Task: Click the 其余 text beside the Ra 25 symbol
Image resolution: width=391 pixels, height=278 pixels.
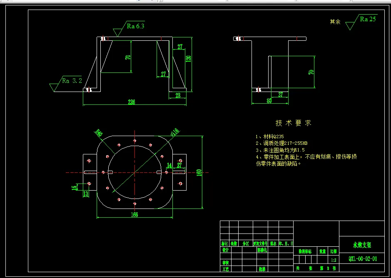Action: 335,22
